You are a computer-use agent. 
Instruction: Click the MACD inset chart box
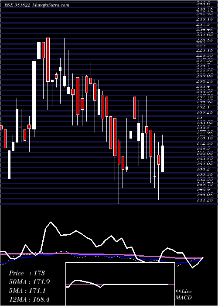pos(120,284)
